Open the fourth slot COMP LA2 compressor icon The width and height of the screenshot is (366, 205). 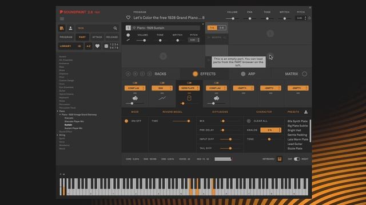(216, 98)
